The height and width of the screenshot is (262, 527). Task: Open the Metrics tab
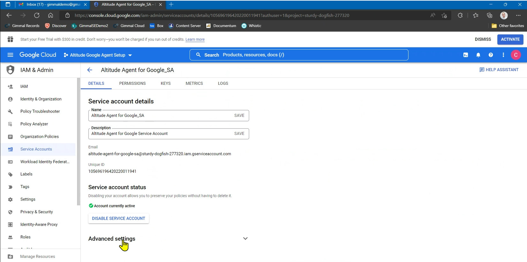(194, 84)
